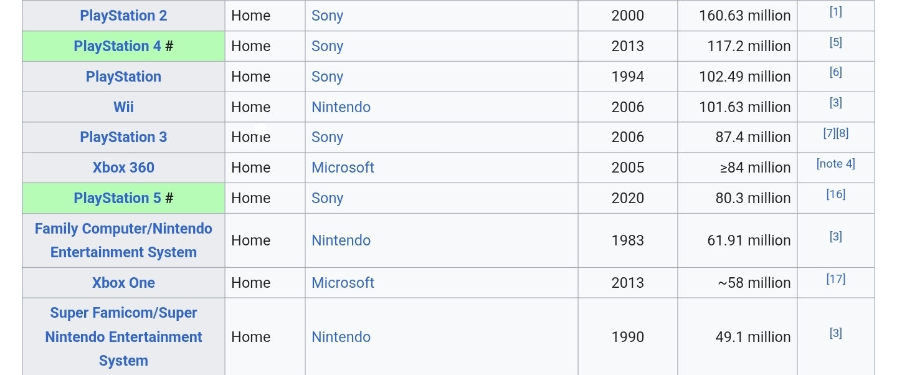The image size is (897, 375).
Task: Click the PlayStation 5 console link
Action: click(117, 198)
